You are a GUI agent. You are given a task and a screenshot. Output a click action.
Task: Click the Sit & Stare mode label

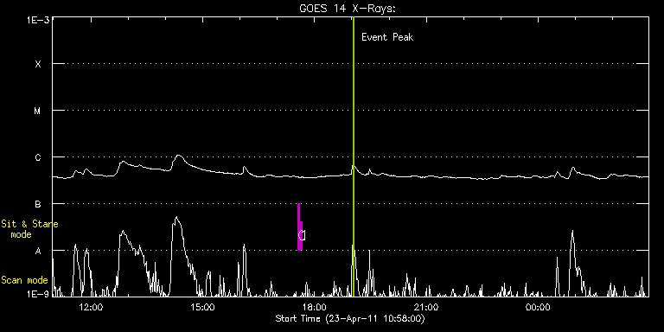click(x=29, y=228)
